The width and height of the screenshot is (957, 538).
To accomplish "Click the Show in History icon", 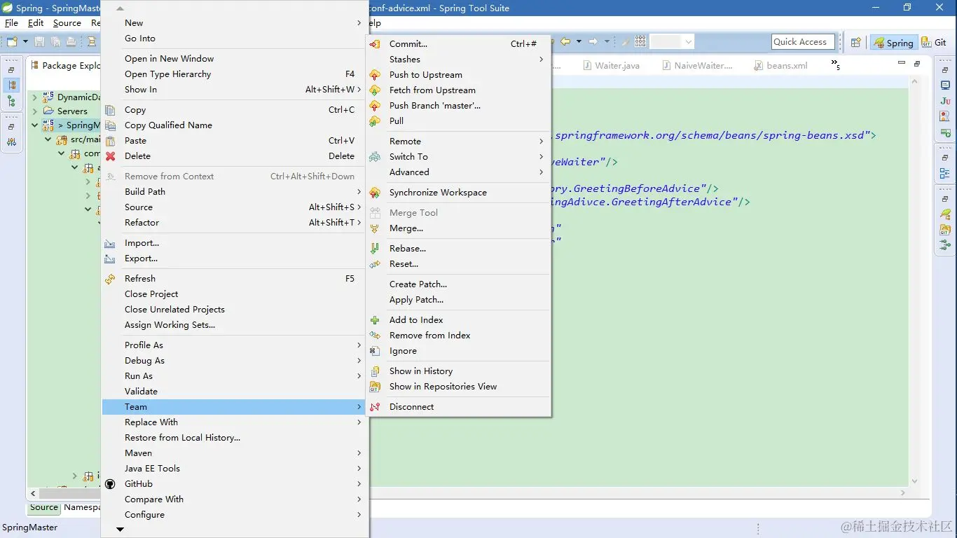I will pos(375,371).
